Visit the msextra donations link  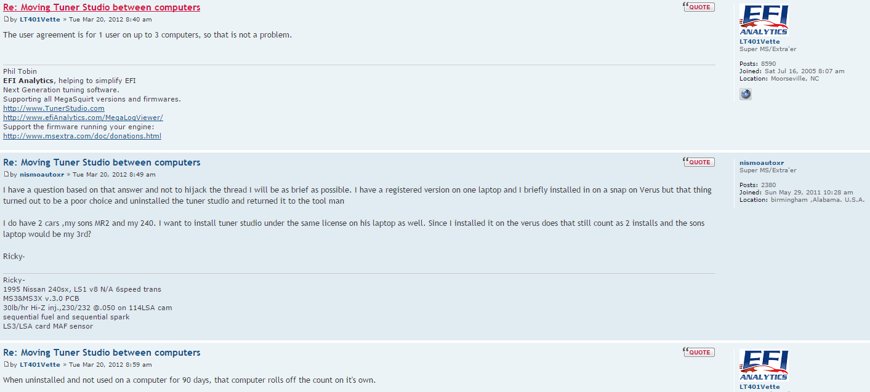[82, 136]
